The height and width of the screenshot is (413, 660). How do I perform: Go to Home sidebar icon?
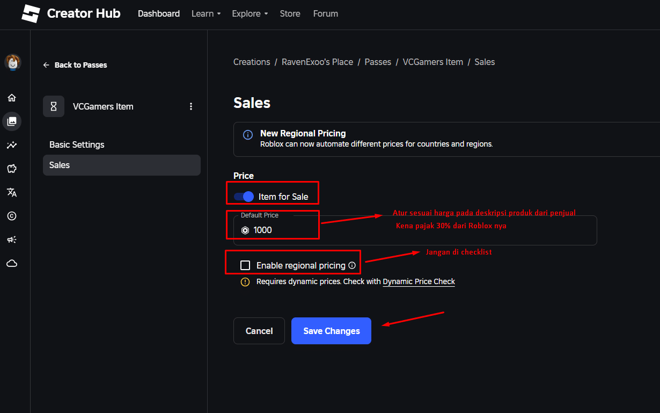coord(12,98)
